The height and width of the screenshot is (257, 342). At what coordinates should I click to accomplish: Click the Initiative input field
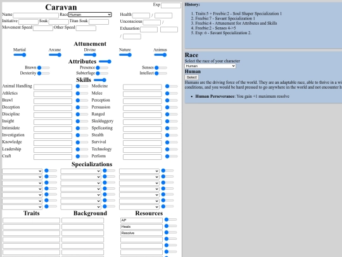(28, 22)
